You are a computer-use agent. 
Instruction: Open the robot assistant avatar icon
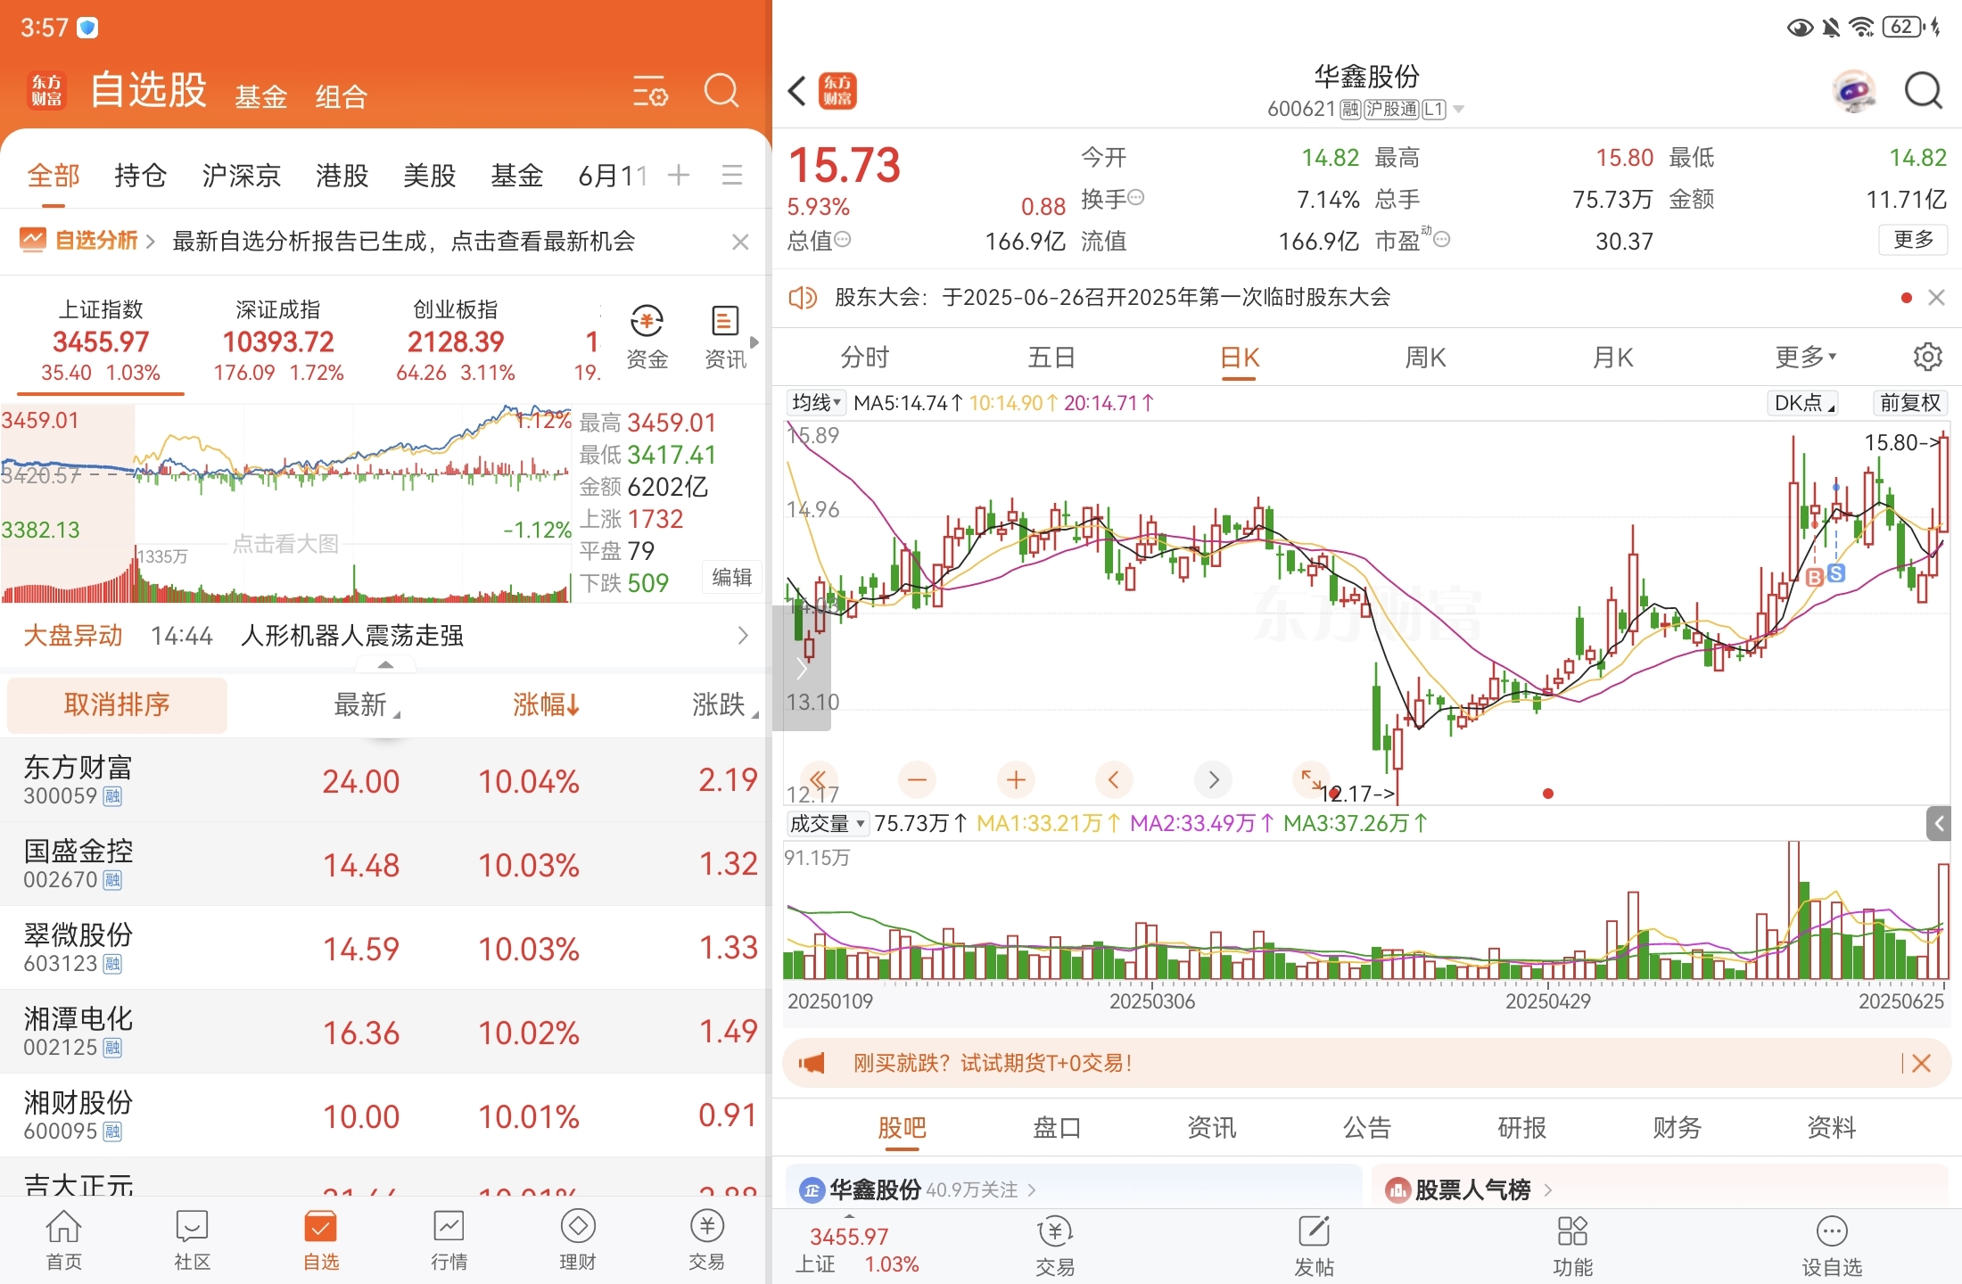click(x=1853, y=91)
